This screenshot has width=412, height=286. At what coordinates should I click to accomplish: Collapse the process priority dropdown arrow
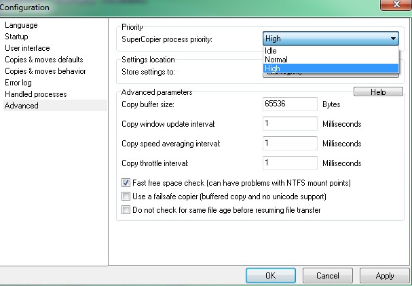392,39
